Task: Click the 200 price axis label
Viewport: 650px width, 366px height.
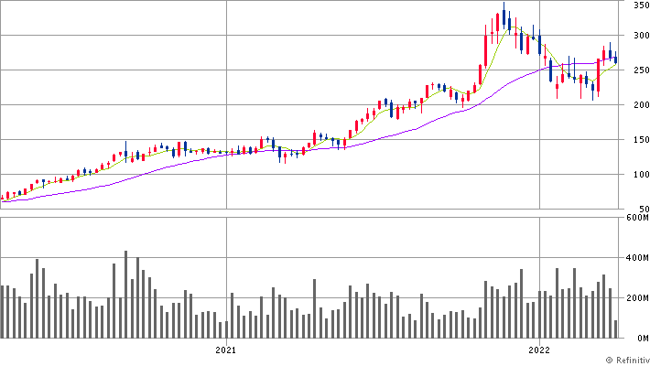Action: coord(641,105)
